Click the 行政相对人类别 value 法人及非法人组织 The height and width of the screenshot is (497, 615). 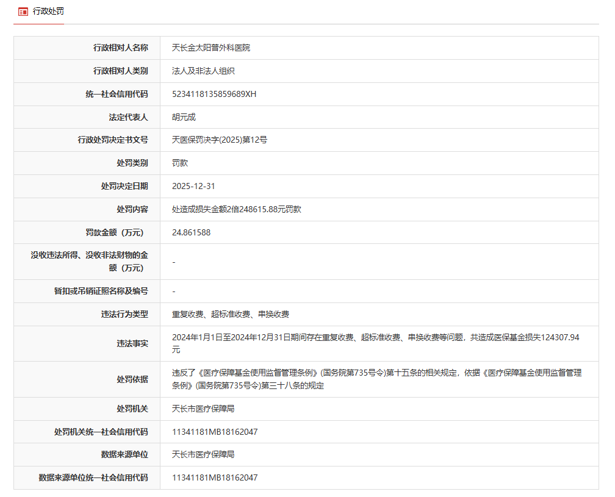click(203, 71)
